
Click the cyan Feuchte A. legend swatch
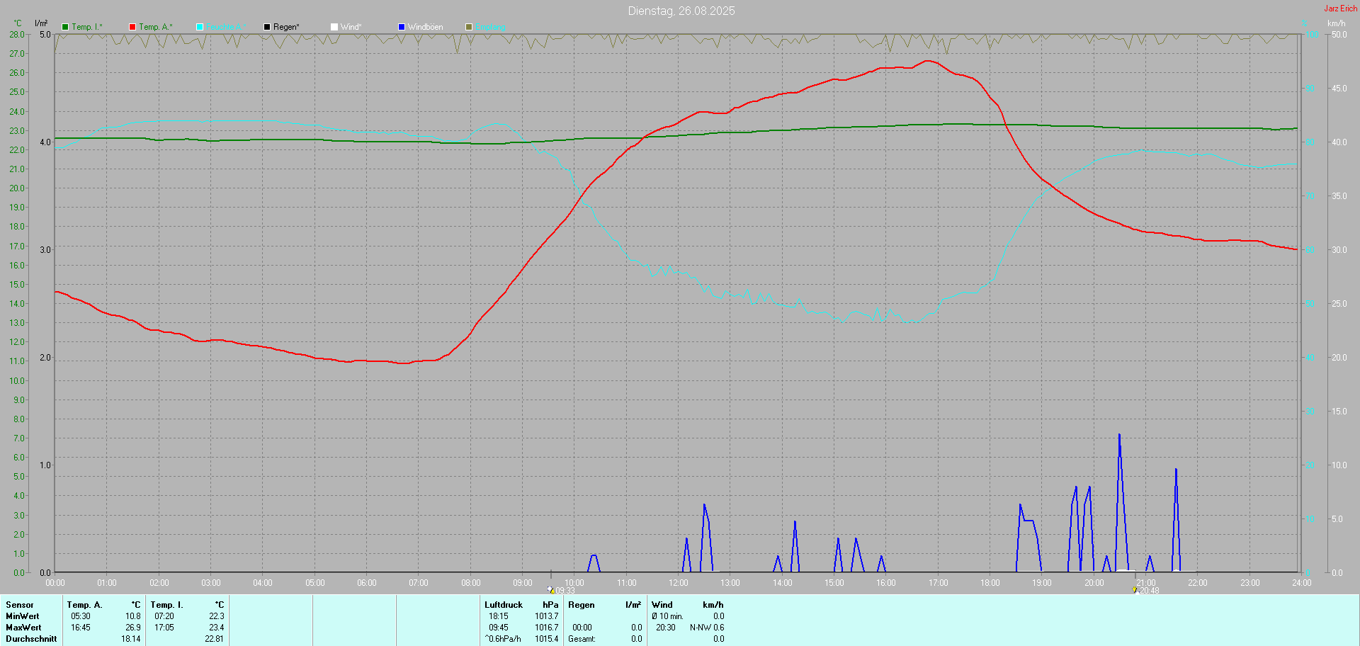click(x=200, y=27)
